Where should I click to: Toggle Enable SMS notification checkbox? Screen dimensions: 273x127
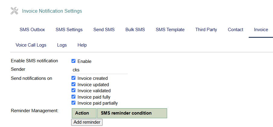pos(73,61)
